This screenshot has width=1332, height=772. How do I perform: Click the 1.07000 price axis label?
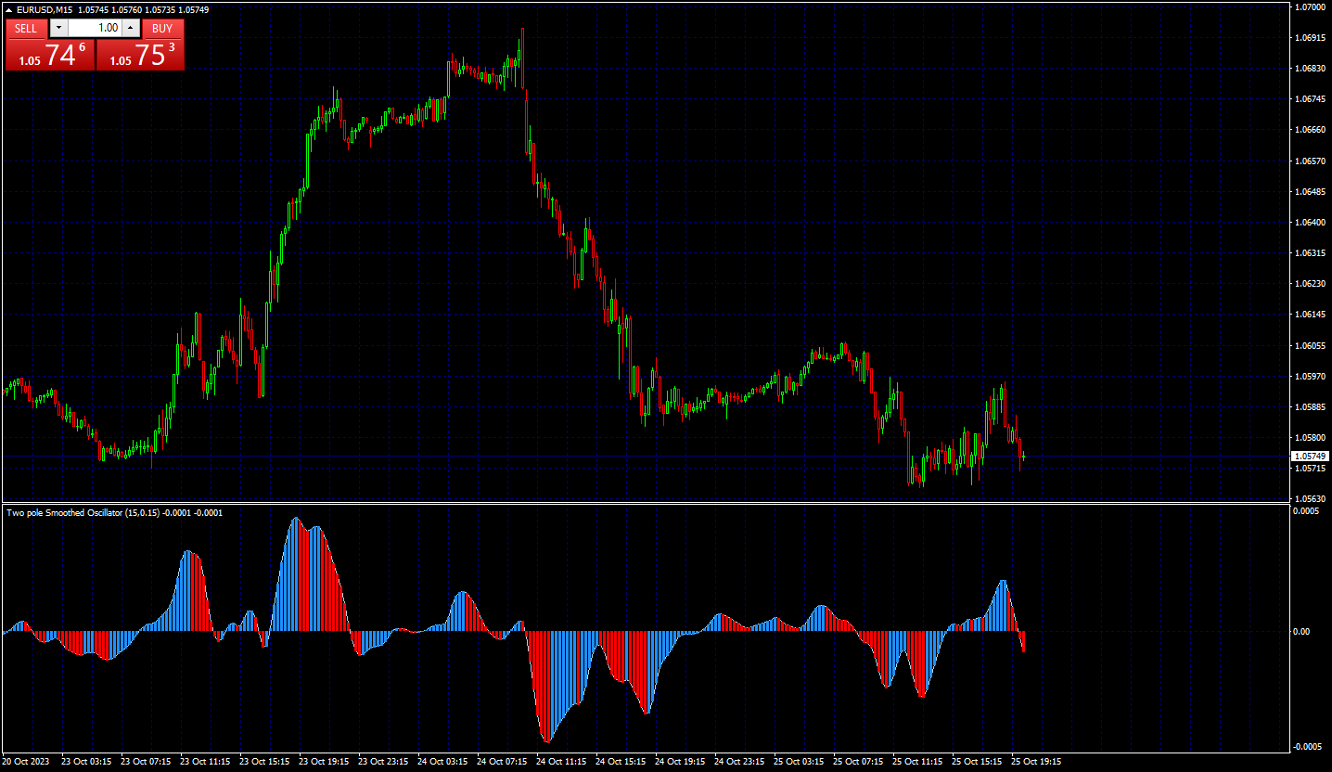pos(1309,7)
